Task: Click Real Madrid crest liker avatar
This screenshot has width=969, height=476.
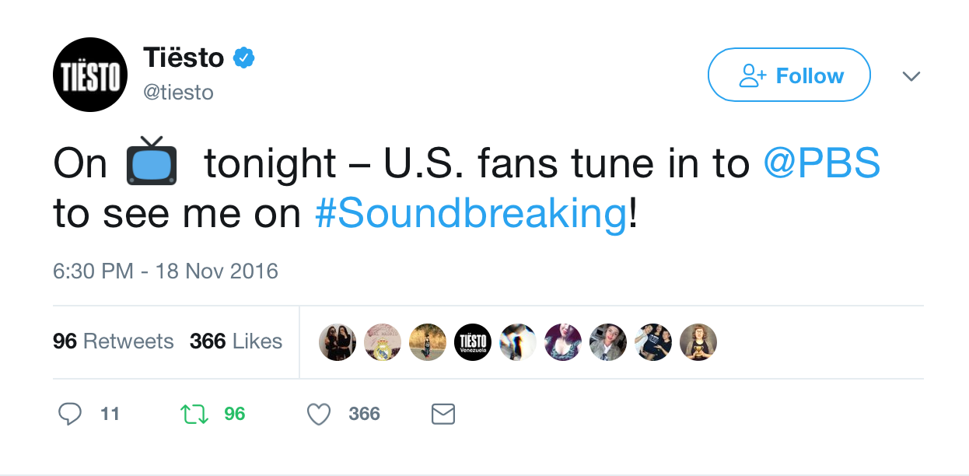Action: click(x=383, y=342)
